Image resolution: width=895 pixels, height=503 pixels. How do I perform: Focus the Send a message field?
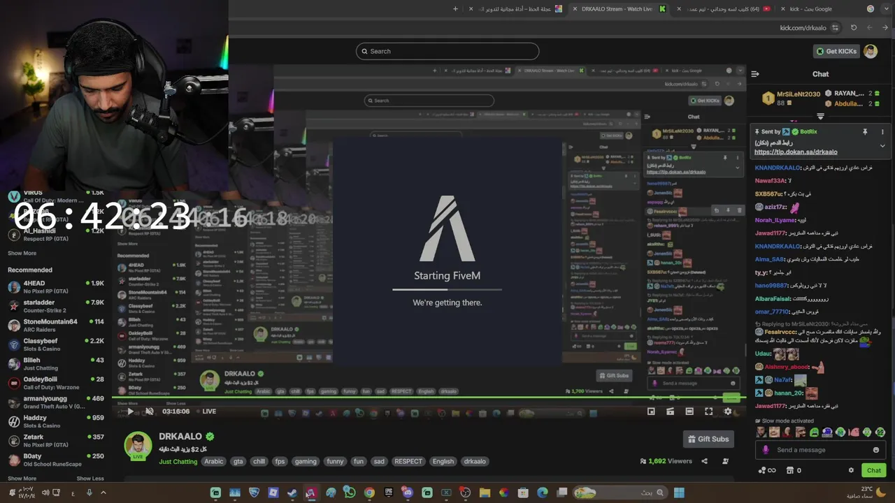821,450
